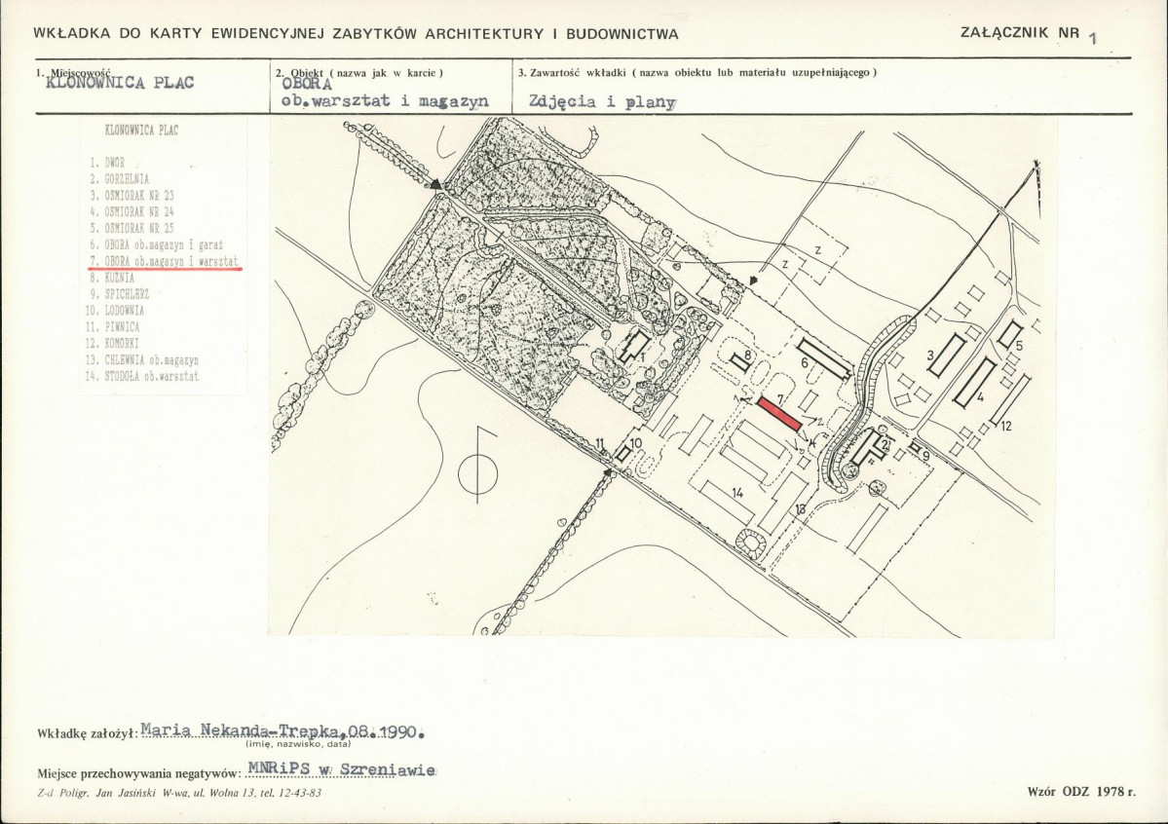The height and width of the screenshot is (824, 1168).
Task: Click the typed name 'Maria Nekanda-Trepka, 08.1990.'
Action: [283, 730]
